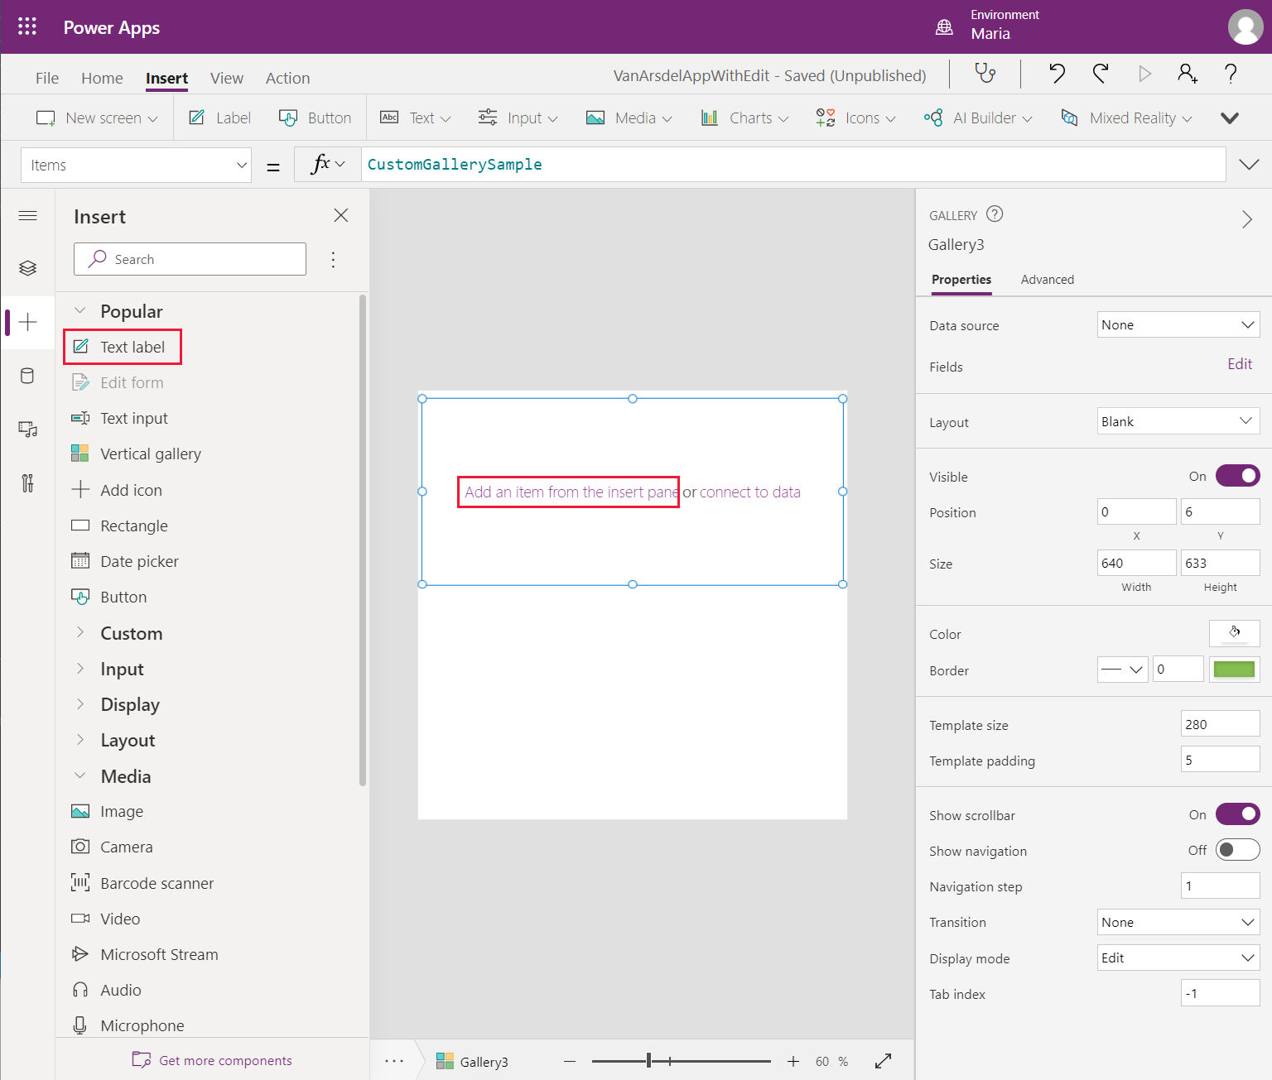The image size is (1272, 1080).
Task: Open the Display mode dropdown
Action: click(1178, 958)
